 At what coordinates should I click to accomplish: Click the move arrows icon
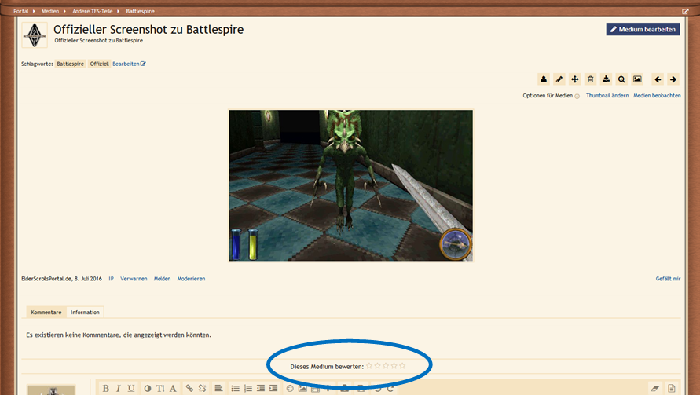point(574,79)
